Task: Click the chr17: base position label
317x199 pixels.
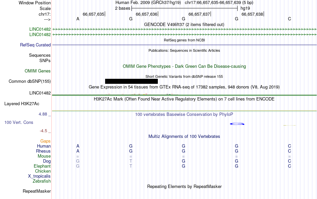Action: 44,14
